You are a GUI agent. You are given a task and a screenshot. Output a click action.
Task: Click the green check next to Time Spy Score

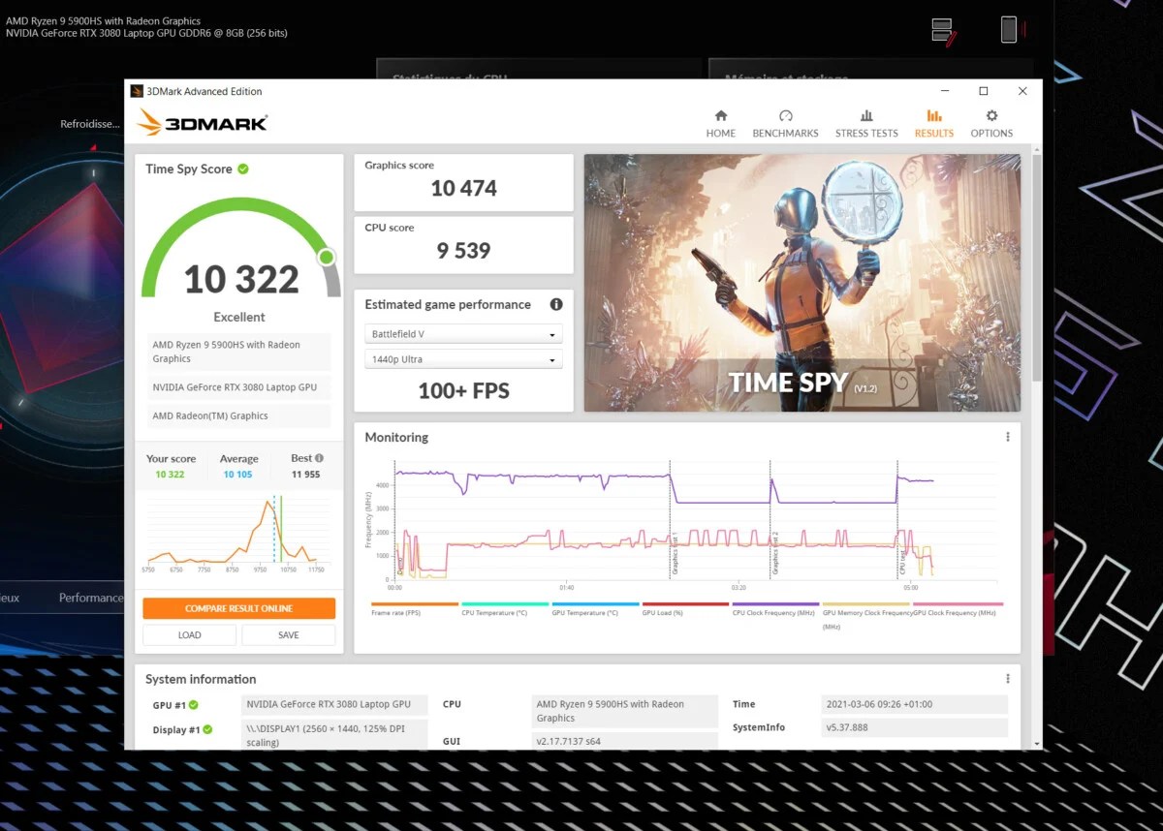(243, 169)
